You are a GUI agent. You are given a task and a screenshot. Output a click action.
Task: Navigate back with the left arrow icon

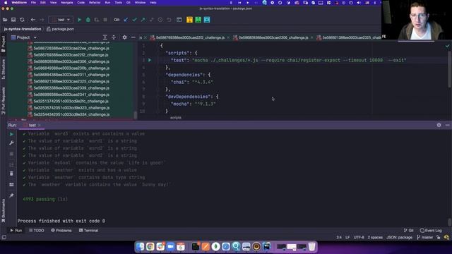pyautogui.click(x=33, y=20)
